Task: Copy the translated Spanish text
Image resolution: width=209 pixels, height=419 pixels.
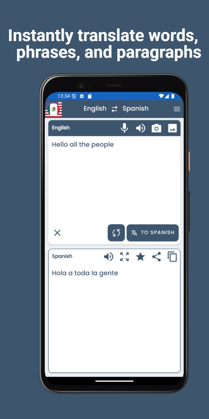Action: 172,257
